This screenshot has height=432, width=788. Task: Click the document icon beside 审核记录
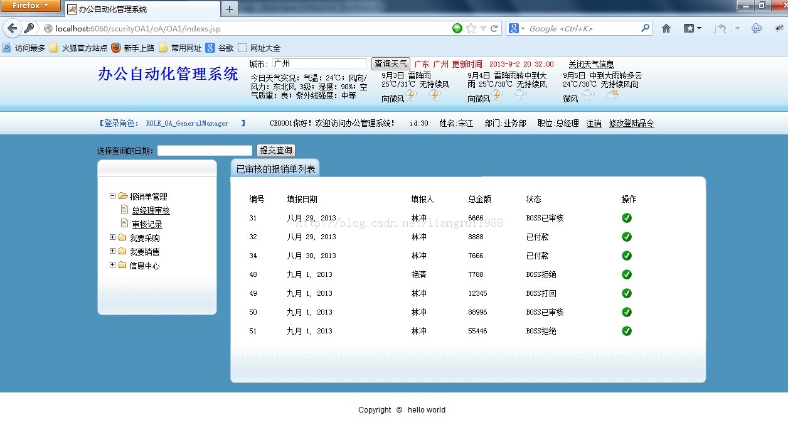(x=125, y=222)
